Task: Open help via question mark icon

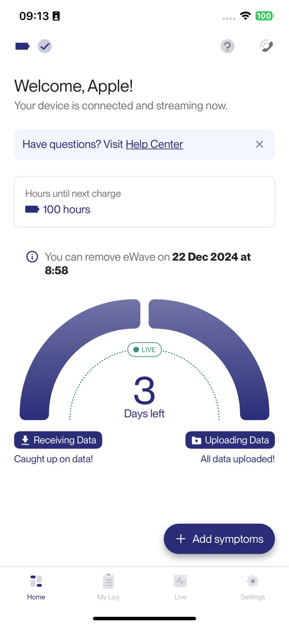Action: pos(227,46)
